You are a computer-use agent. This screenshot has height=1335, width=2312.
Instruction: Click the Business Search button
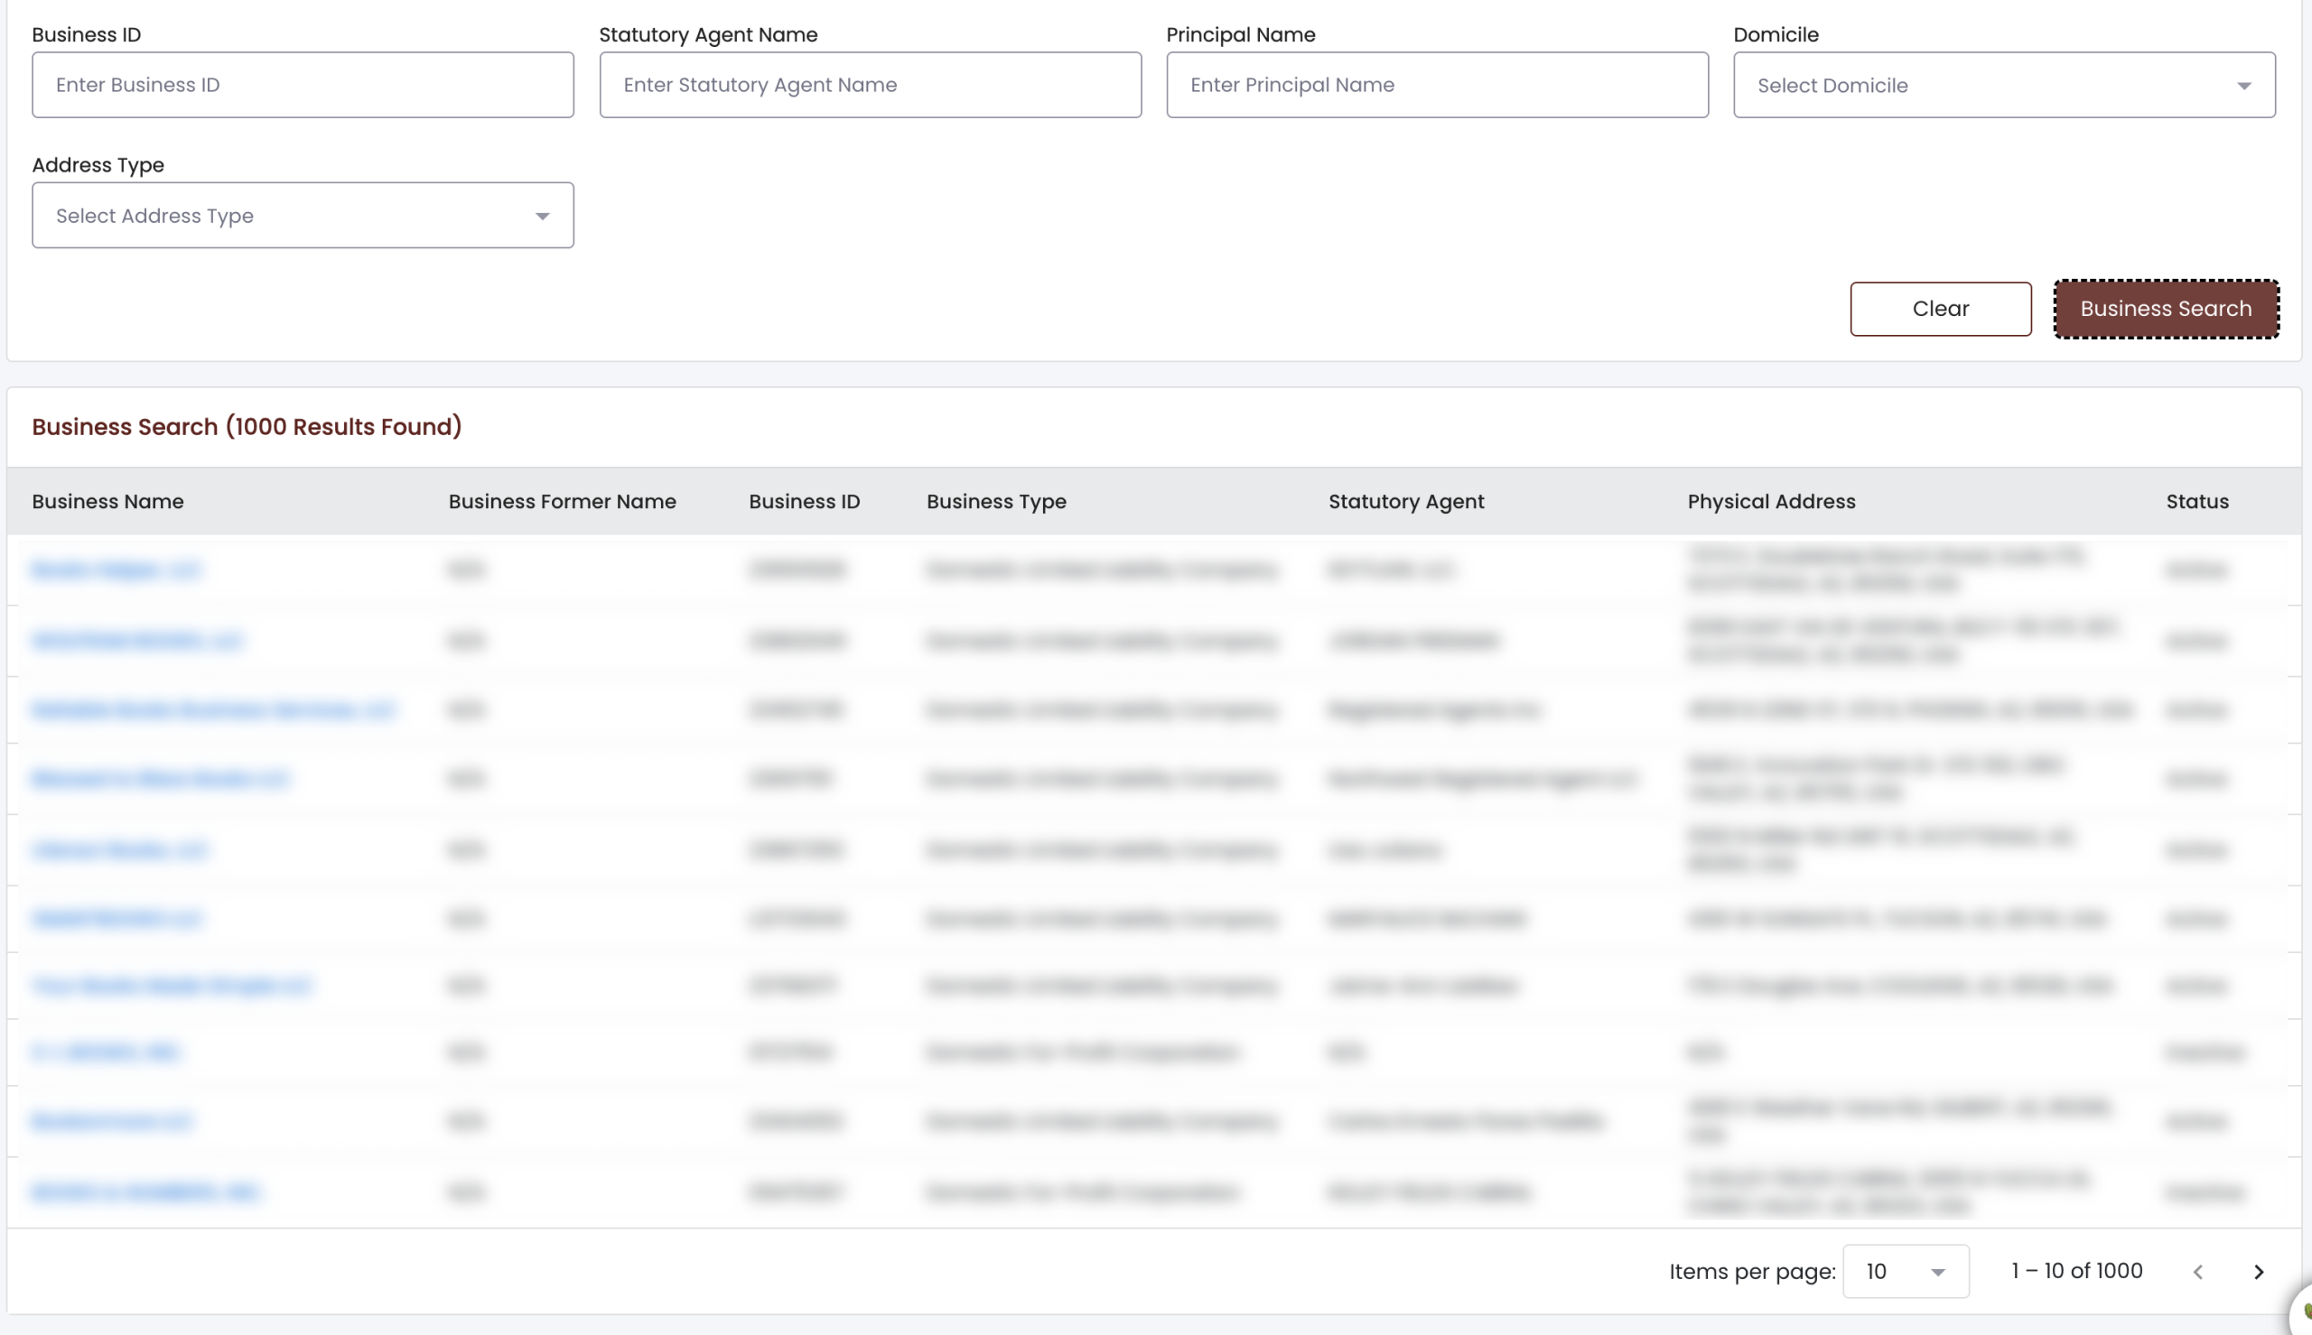pos(2167,309)
